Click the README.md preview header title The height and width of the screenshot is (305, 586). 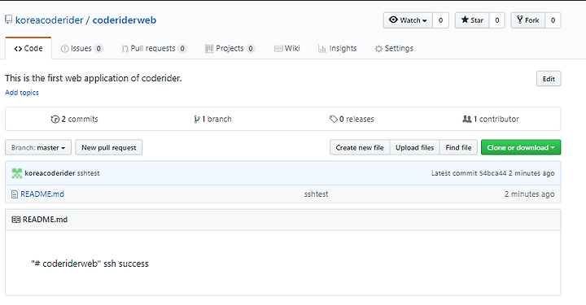click(x=45, y=220)
